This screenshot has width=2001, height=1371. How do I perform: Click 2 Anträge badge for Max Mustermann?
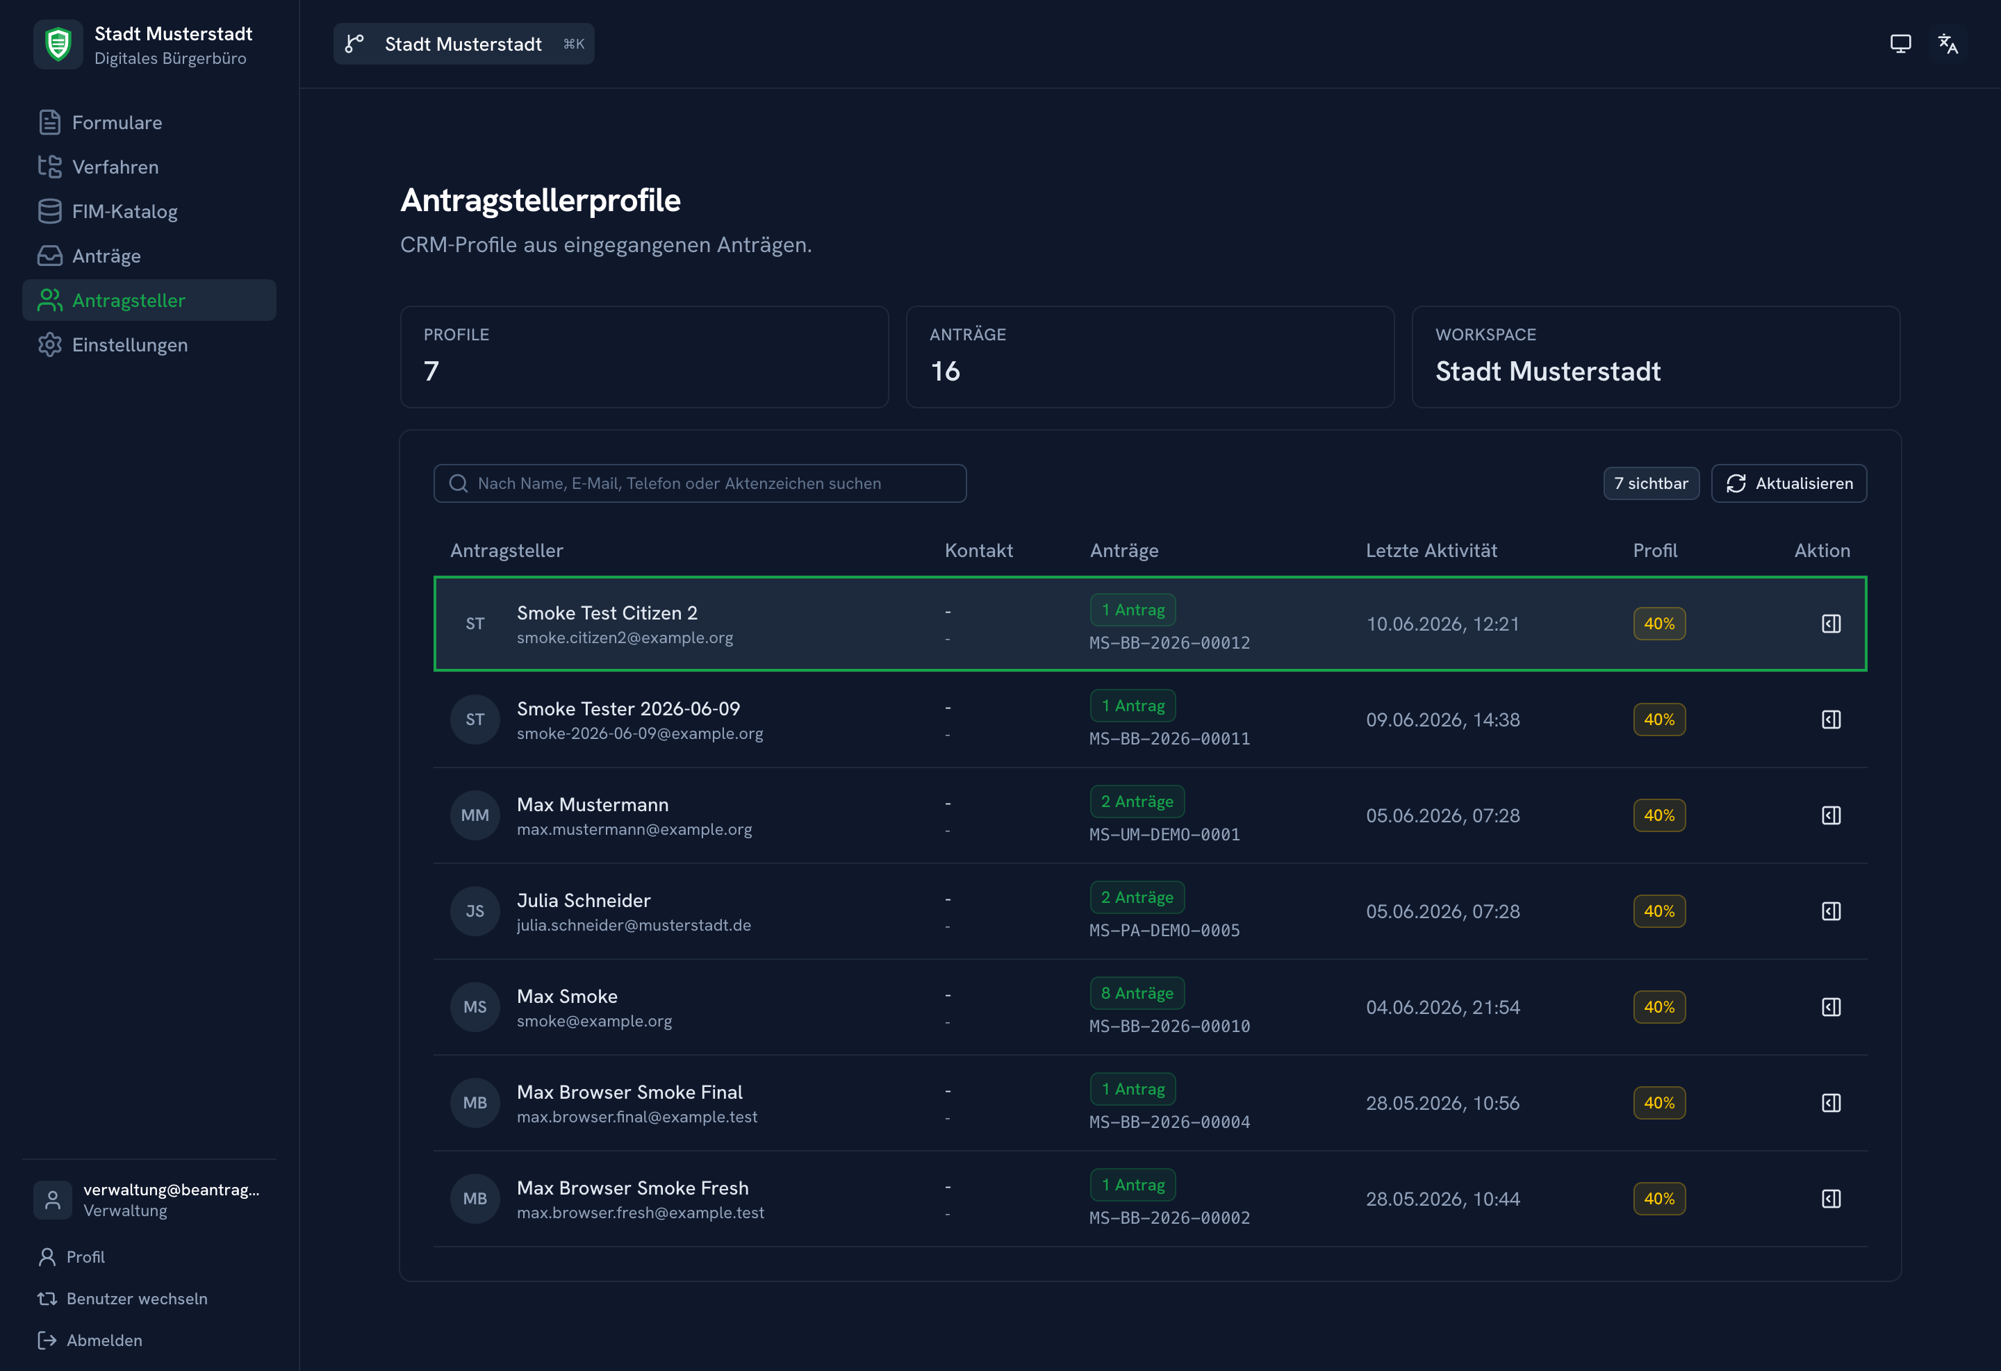point(1137,801)
